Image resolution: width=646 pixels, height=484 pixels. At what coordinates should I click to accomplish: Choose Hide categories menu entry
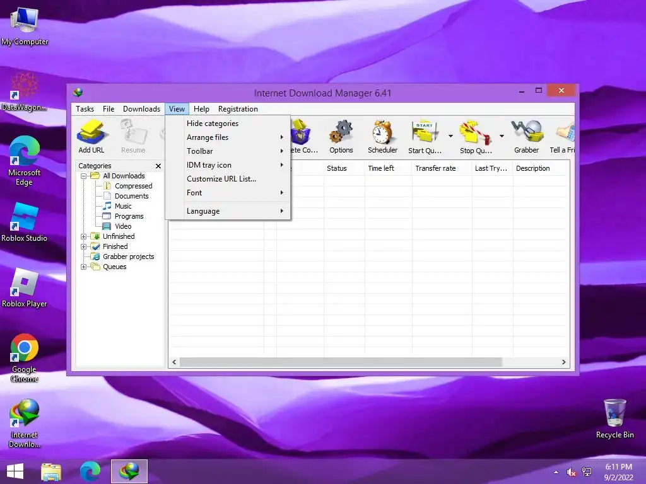coord(228,124)
